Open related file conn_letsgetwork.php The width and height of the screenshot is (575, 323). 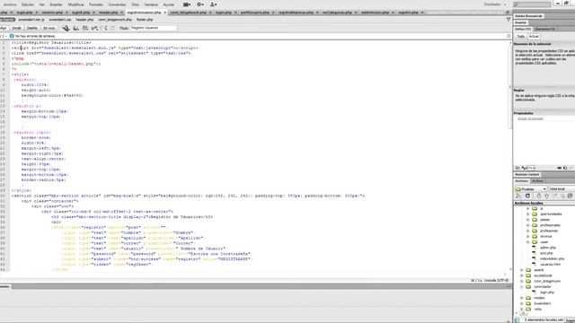[115, 20]
